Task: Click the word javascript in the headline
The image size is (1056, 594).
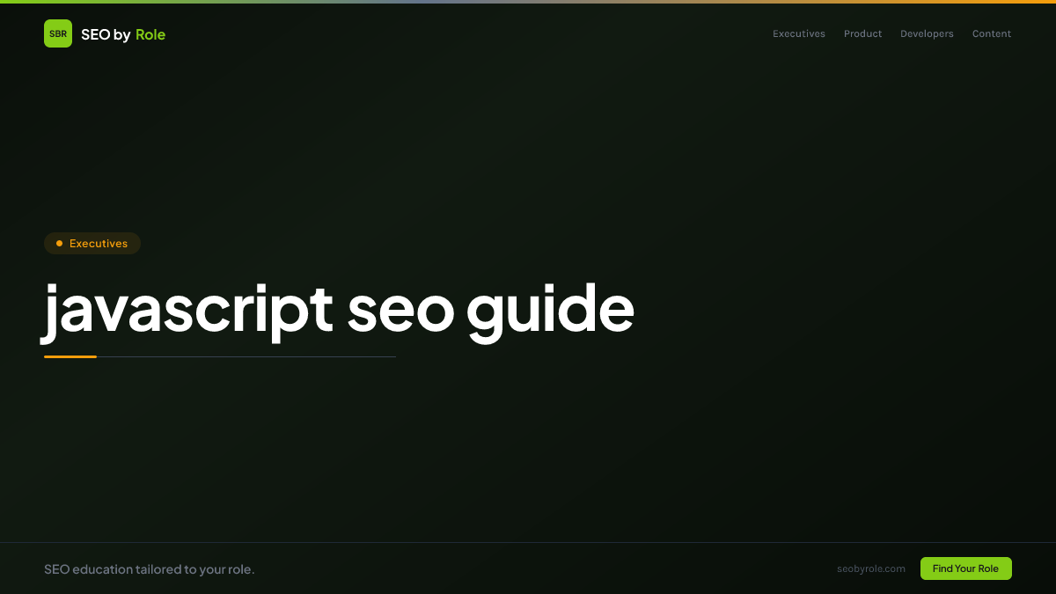Action: pos(188,310)
